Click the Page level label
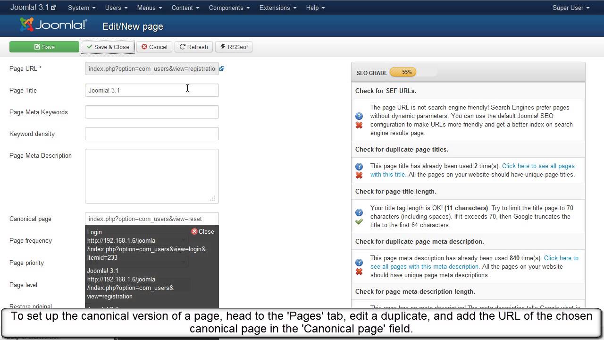The width and height of the screenshot is (604, 340). coord(23,285)
